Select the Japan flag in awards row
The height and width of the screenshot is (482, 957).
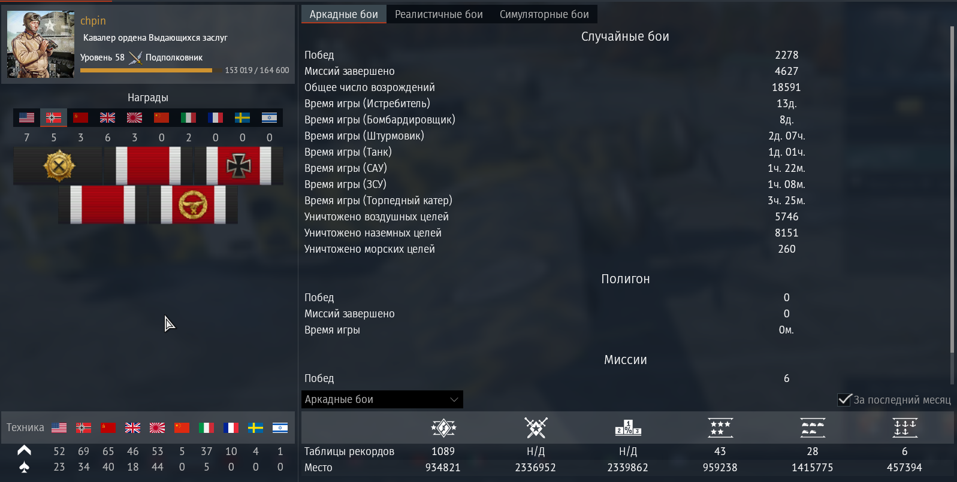[x=134, y=117]
